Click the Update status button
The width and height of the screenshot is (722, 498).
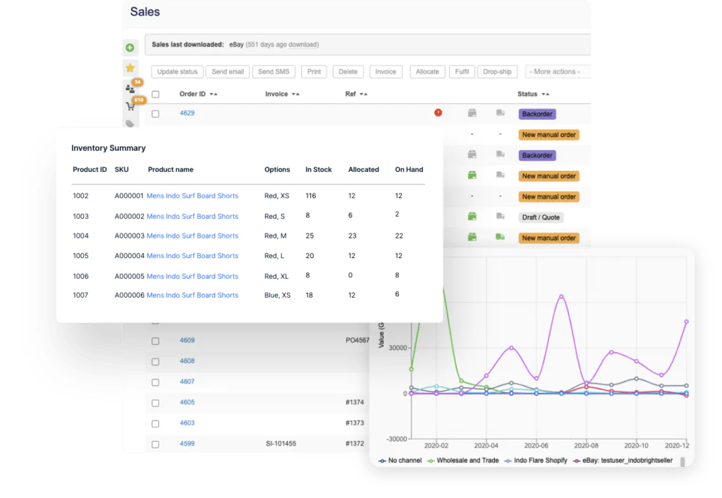pos(177,71)
